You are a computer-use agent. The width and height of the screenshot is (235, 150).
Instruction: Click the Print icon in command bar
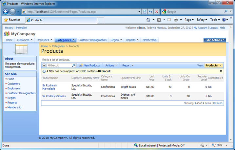point(176,20)
